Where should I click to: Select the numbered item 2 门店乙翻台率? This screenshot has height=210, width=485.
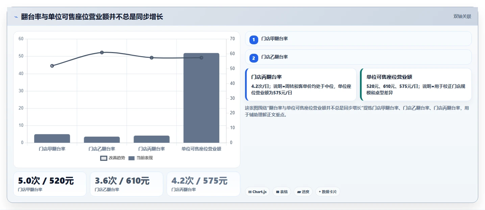click(x=358, y=57)
